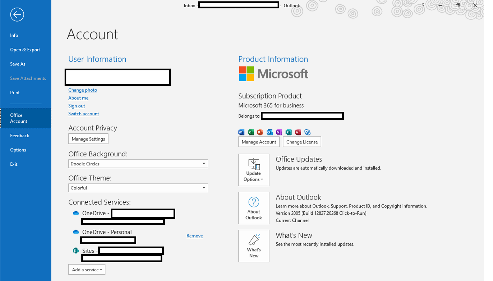Click the Outlook app icon
The width and height of the screenshot is (493, 281).
click(x=270, y=132)
